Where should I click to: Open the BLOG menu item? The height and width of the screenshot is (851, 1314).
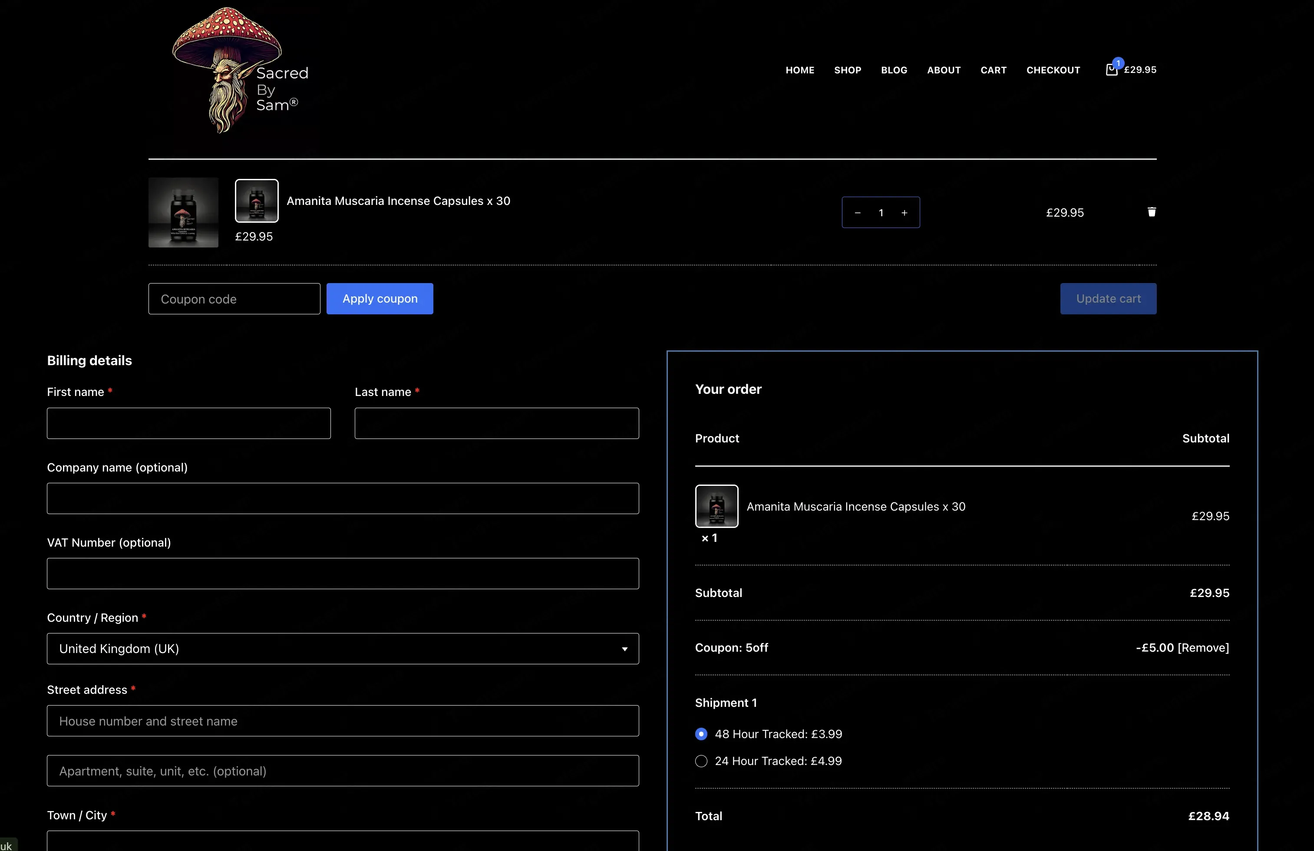click(x=894, y=70)
